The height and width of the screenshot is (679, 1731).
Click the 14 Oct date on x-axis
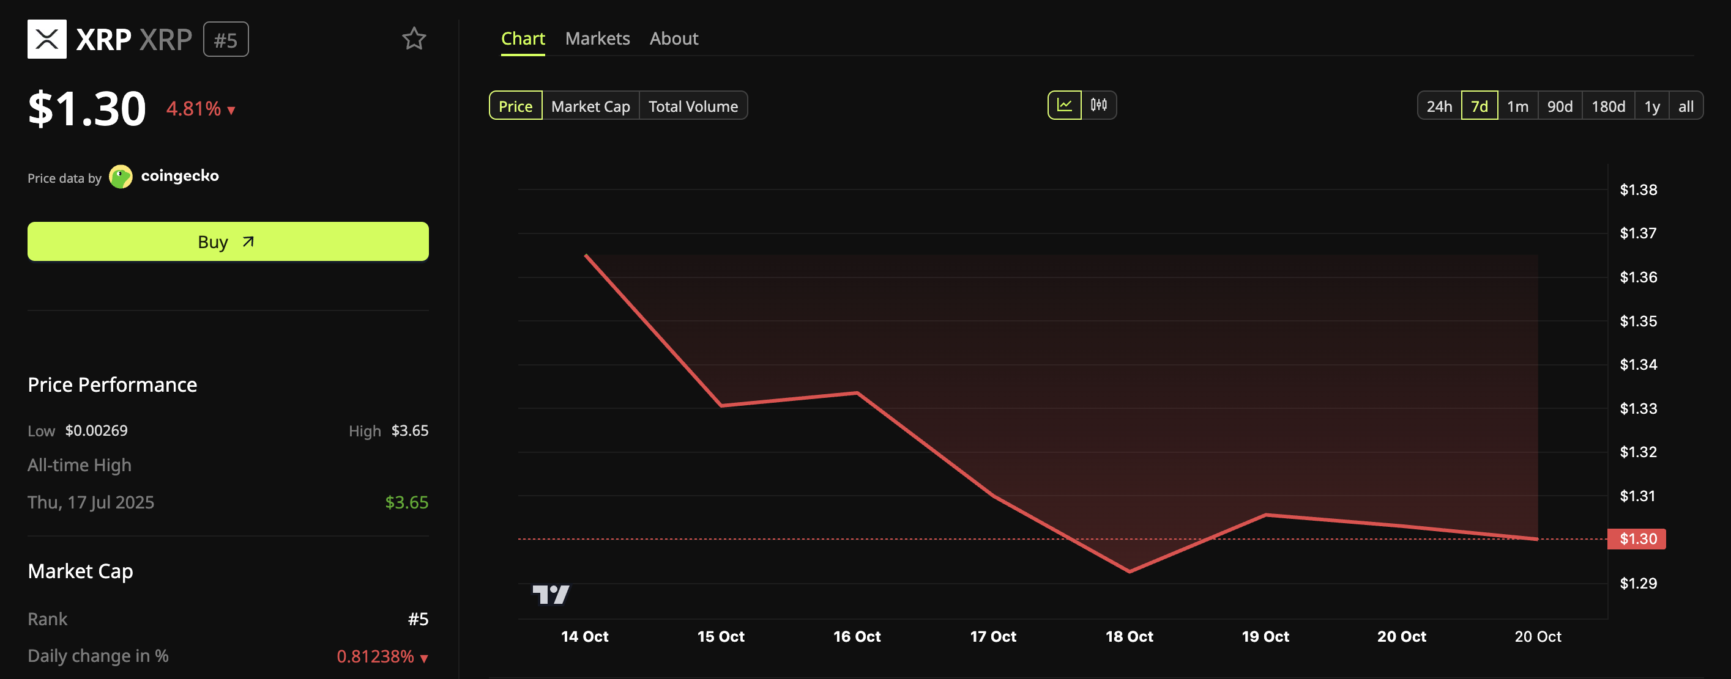584,636
